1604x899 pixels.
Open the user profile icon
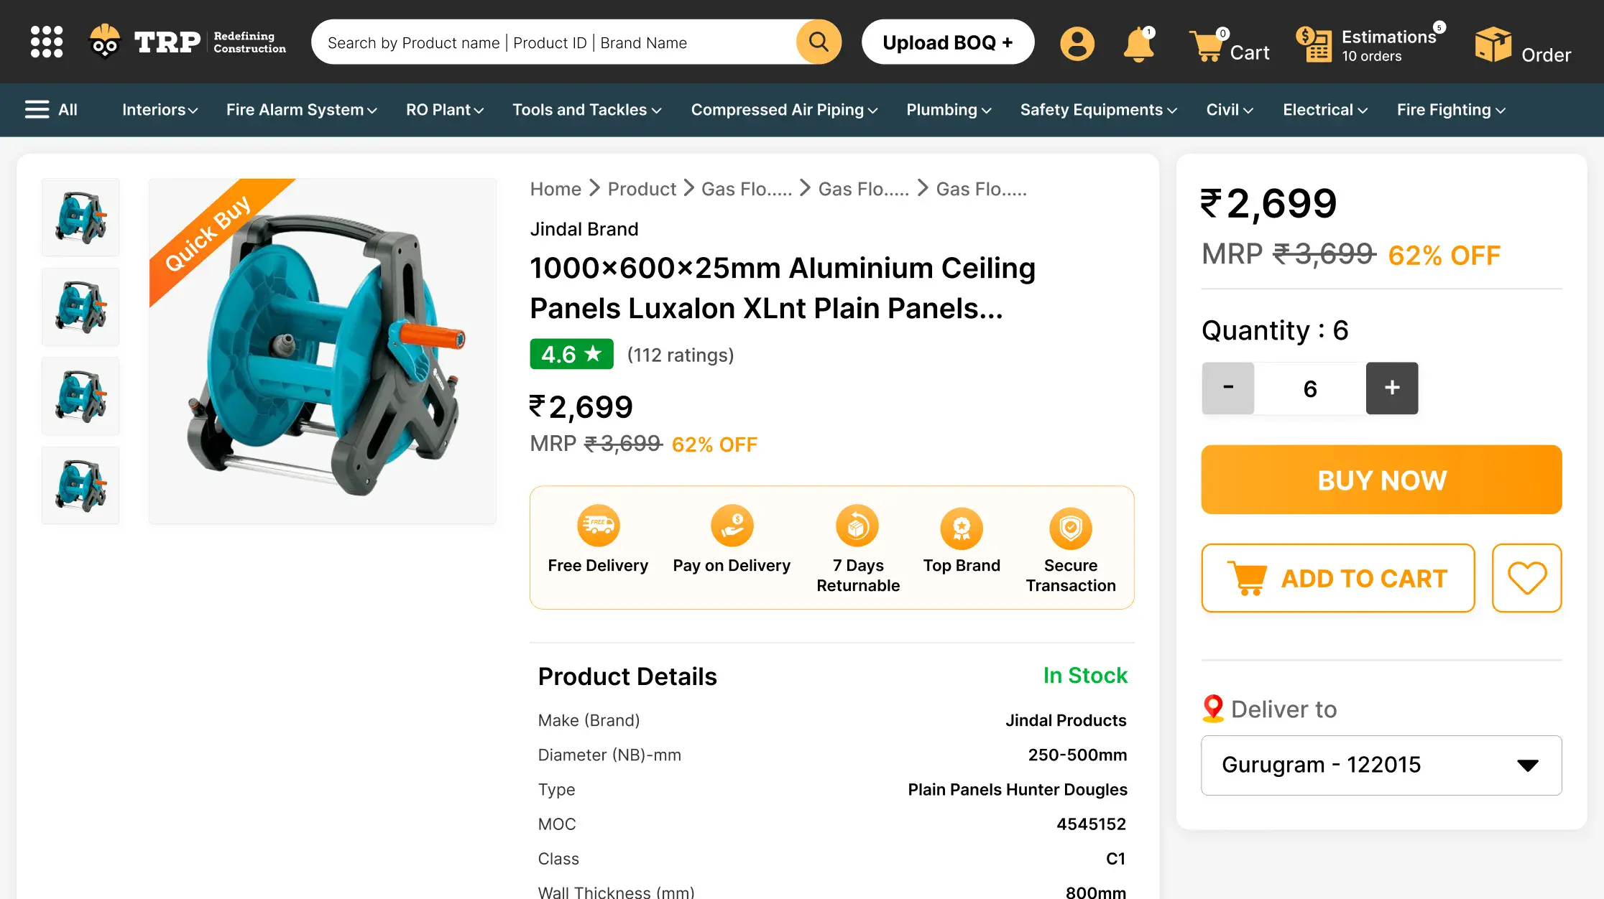tap(1077, 44)
